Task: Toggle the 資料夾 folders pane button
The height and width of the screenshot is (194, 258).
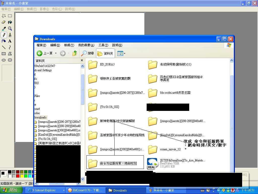Action: pos(105,53)
